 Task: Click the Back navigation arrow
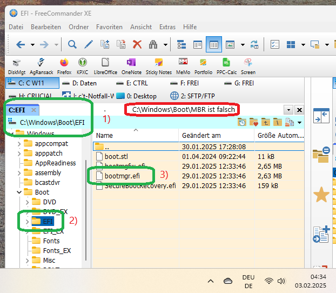coord(21,45)
